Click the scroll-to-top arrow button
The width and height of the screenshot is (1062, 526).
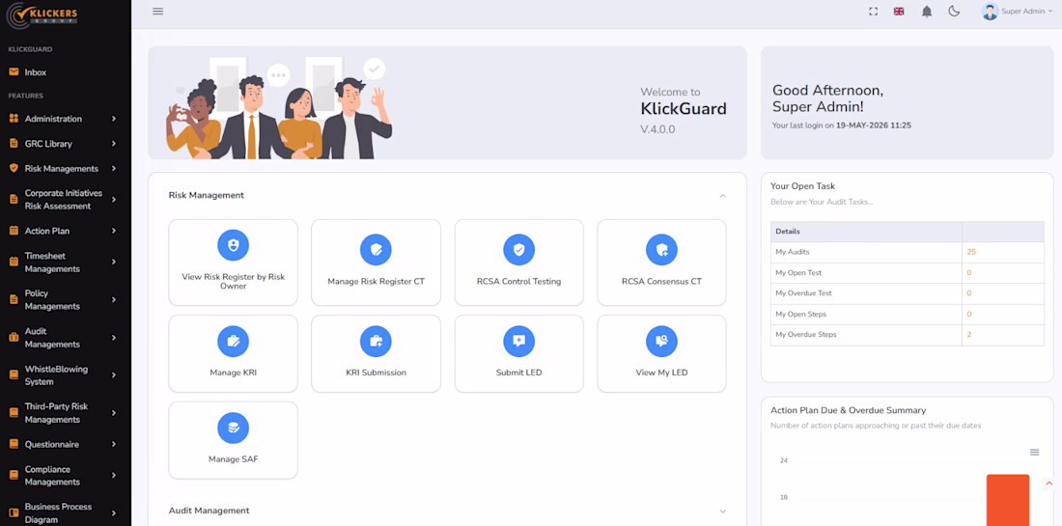(x=1049, y=484)
